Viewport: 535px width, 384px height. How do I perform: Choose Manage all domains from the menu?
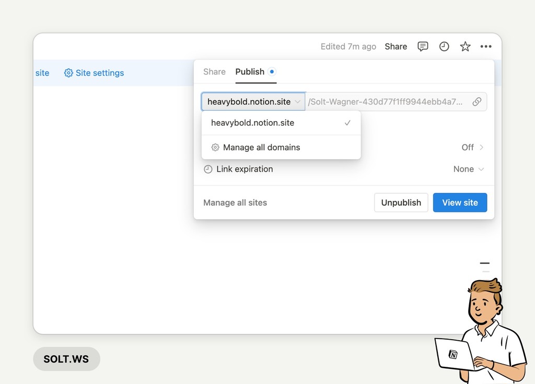click(x=261, y=147)
